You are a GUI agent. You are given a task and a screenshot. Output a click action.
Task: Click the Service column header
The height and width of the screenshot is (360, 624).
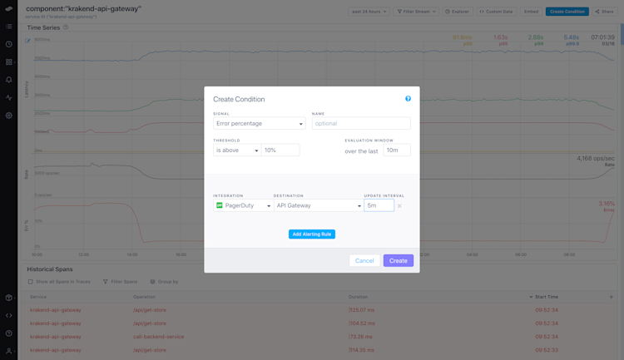coord(38,297)
